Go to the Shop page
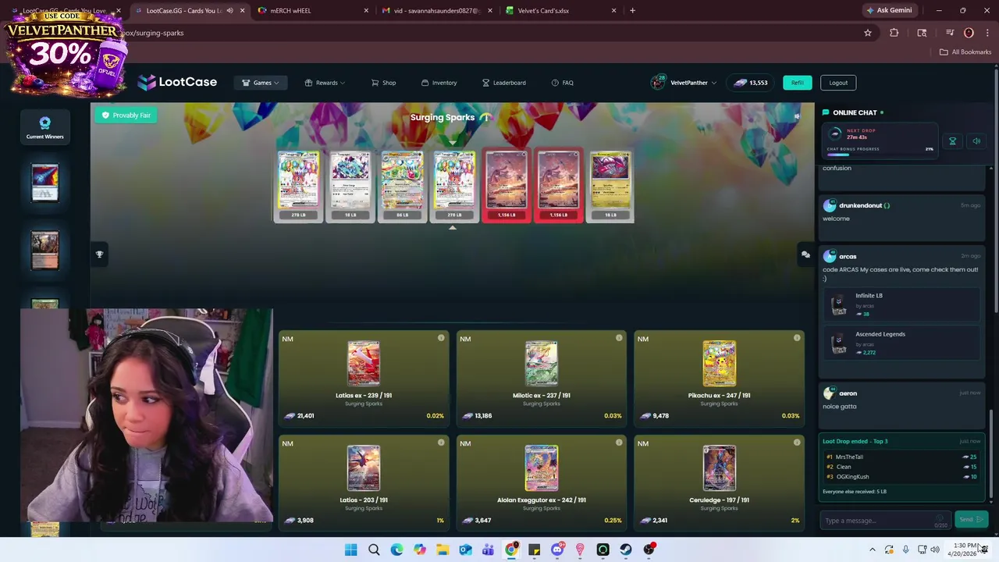Viewport: 999px width, 562px height. click(383, 83)
